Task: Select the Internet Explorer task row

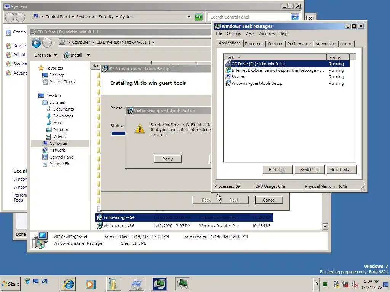Action: point(287,70)
